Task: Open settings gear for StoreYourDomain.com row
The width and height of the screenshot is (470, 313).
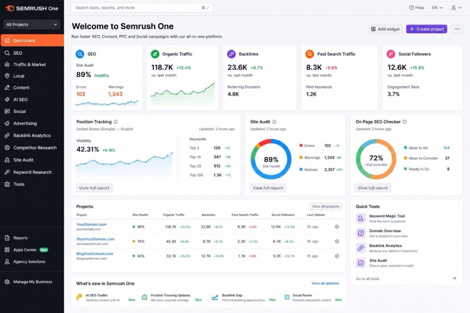Action: tap(337, 241)
